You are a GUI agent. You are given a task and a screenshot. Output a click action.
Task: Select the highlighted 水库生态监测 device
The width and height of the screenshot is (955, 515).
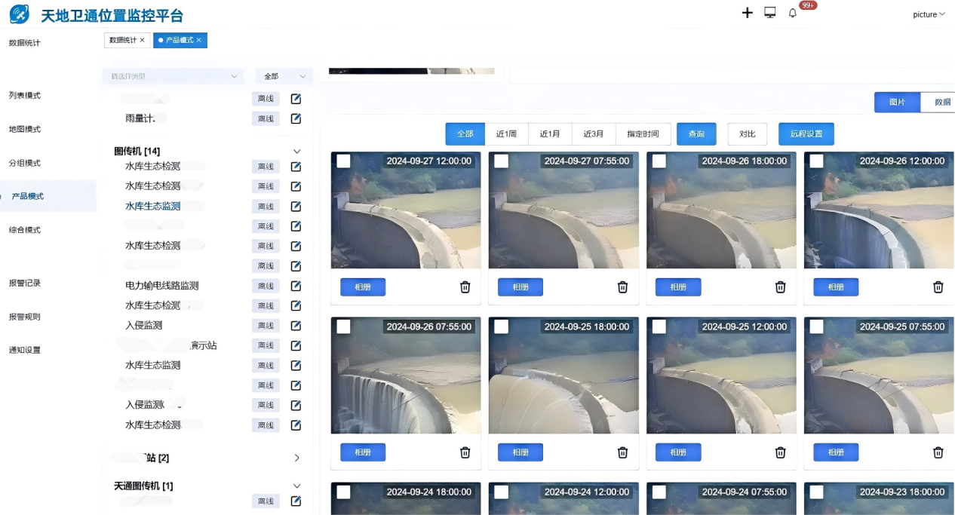point(153,206)
